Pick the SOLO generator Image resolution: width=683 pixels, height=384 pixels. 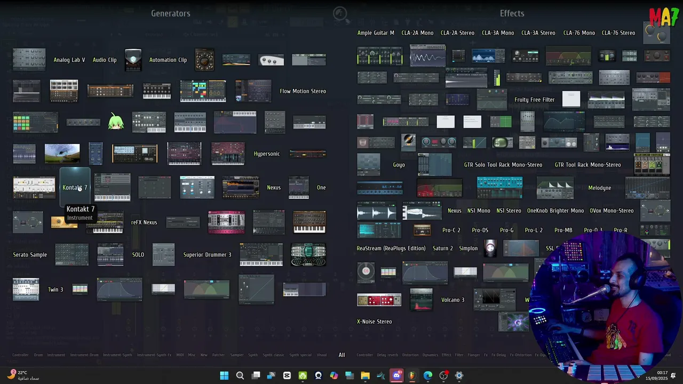138,255
